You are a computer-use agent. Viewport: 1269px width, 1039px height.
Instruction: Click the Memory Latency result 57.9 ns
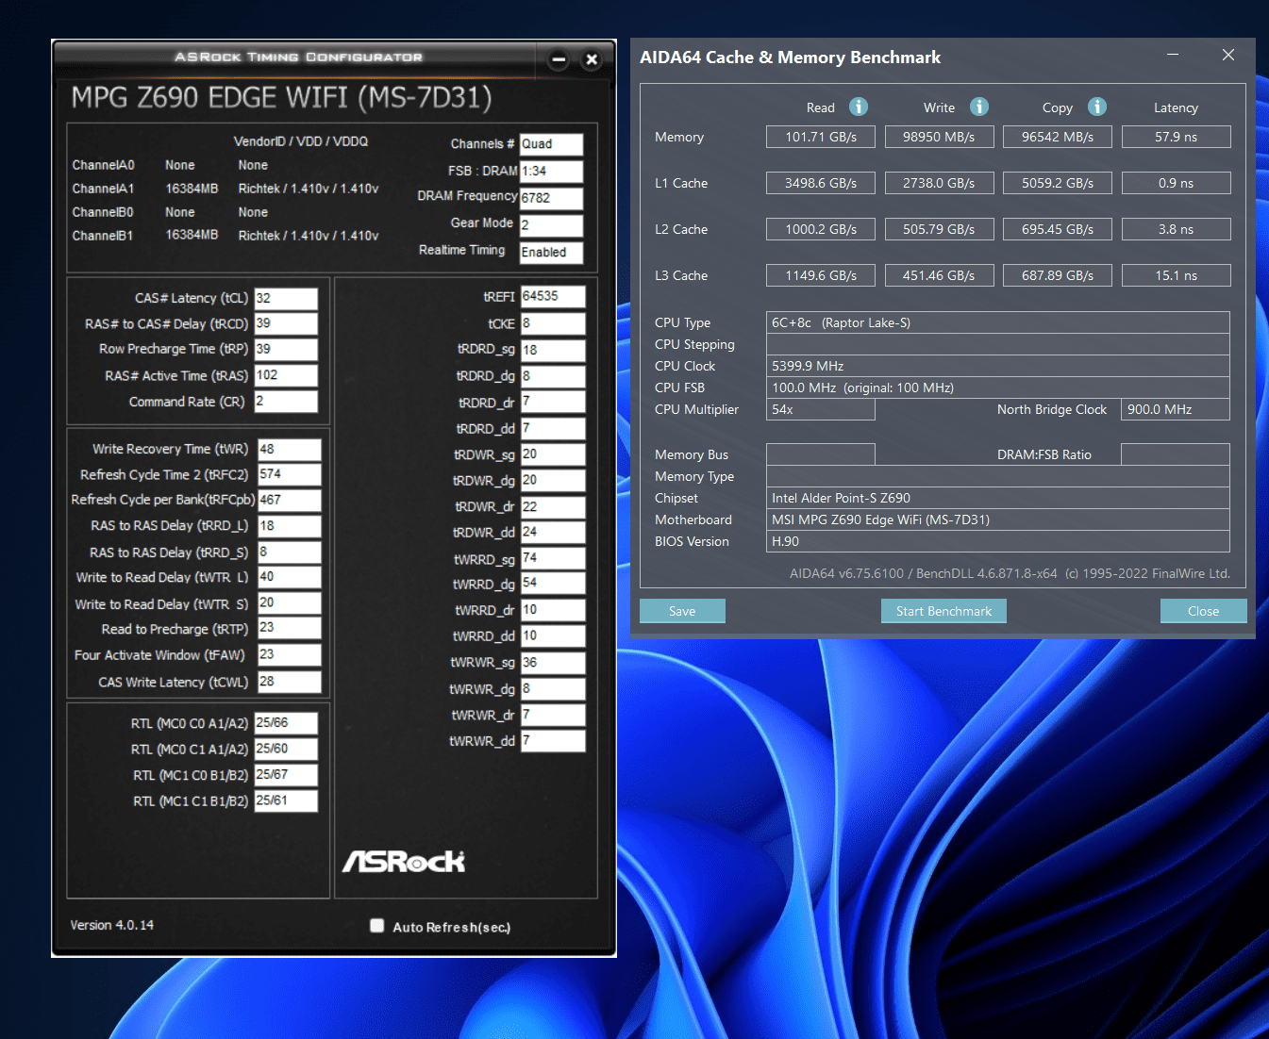(1176, 137)
